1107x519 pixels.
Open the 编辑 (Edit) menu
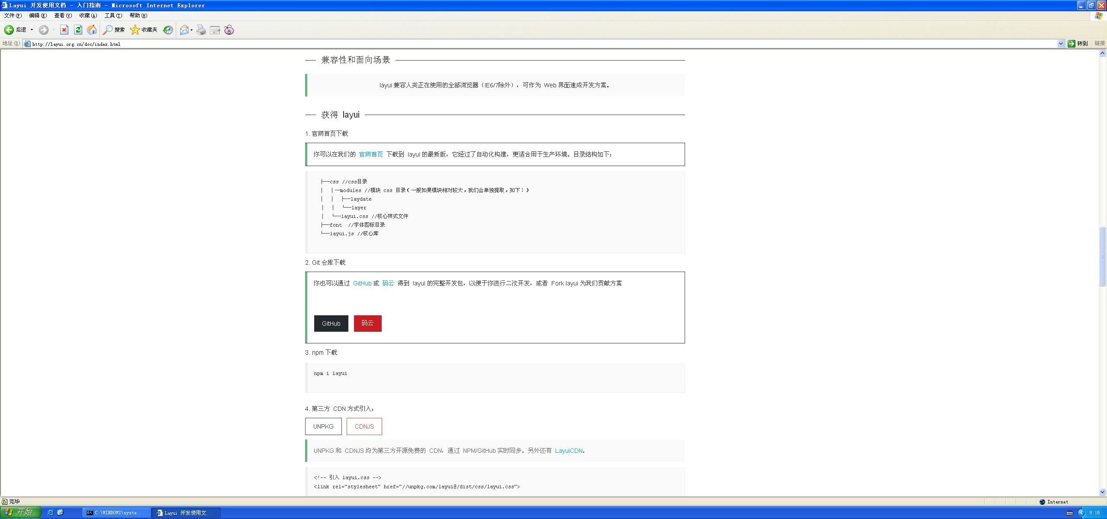pyautogui.click(x=38, y=16)
